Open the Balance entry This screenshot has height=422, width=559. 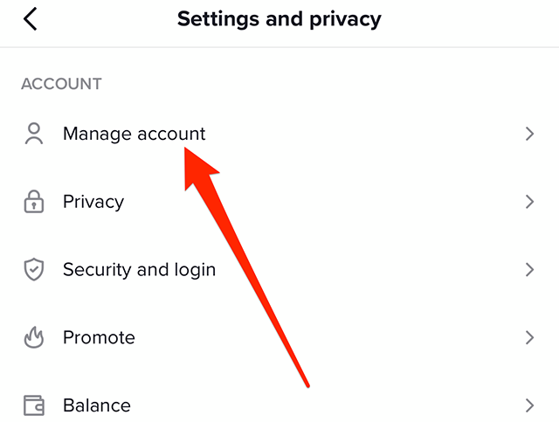click(x=97, y=405)
